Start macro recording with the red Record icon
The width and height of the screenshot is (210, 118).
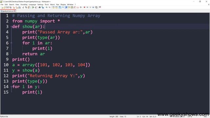(84, 7)
